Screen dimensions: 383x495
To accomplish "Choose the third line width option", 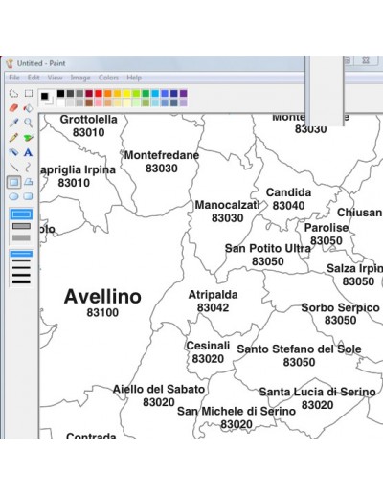I will 21,268.
